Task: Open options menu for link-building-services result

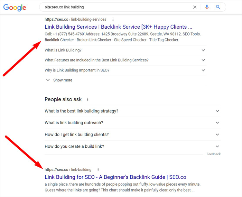Action: [x=113, y=19]
